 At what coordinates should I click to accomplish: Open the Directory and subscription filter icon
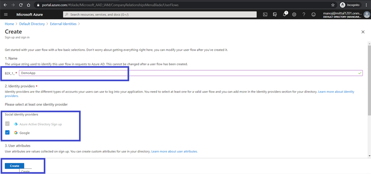click(275, 14)
